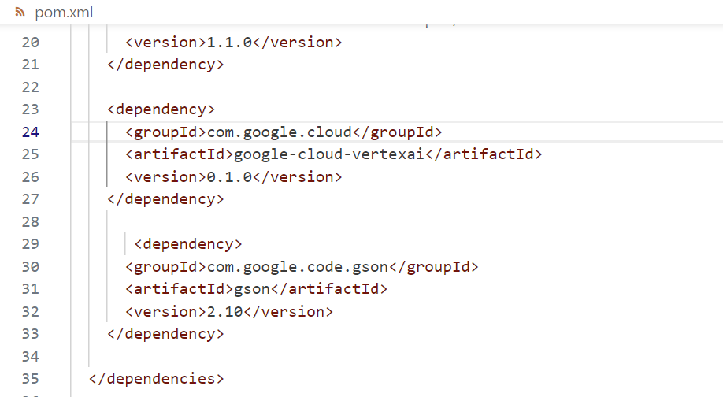The width and height of the screenshot is (723, 397).
Task: Click the opening dependency tag on line 29
Action: 188,244
